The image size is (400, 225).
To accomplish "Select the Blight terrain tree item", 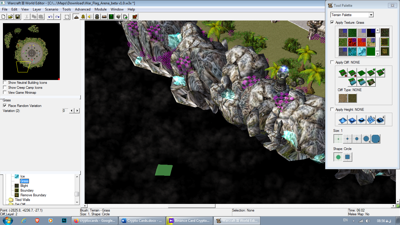I will coord(24,186).
